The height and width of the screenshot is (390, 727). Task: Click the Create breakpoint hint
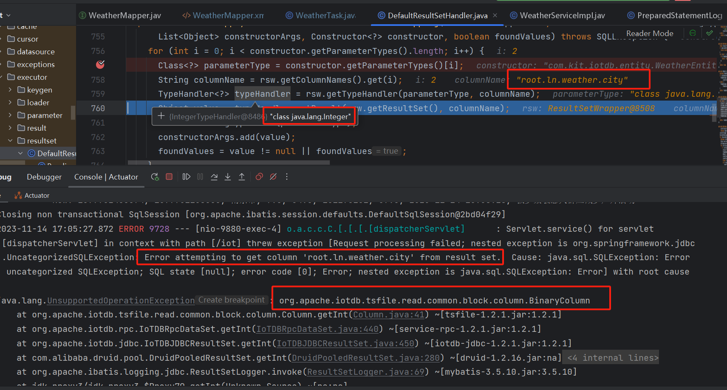[231, 300]
